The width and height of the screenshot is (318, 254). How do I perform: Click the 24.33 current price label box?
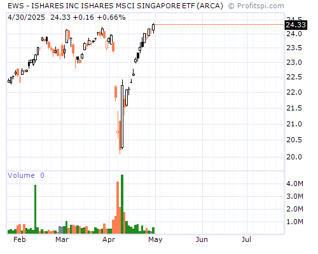pos(296,25)
